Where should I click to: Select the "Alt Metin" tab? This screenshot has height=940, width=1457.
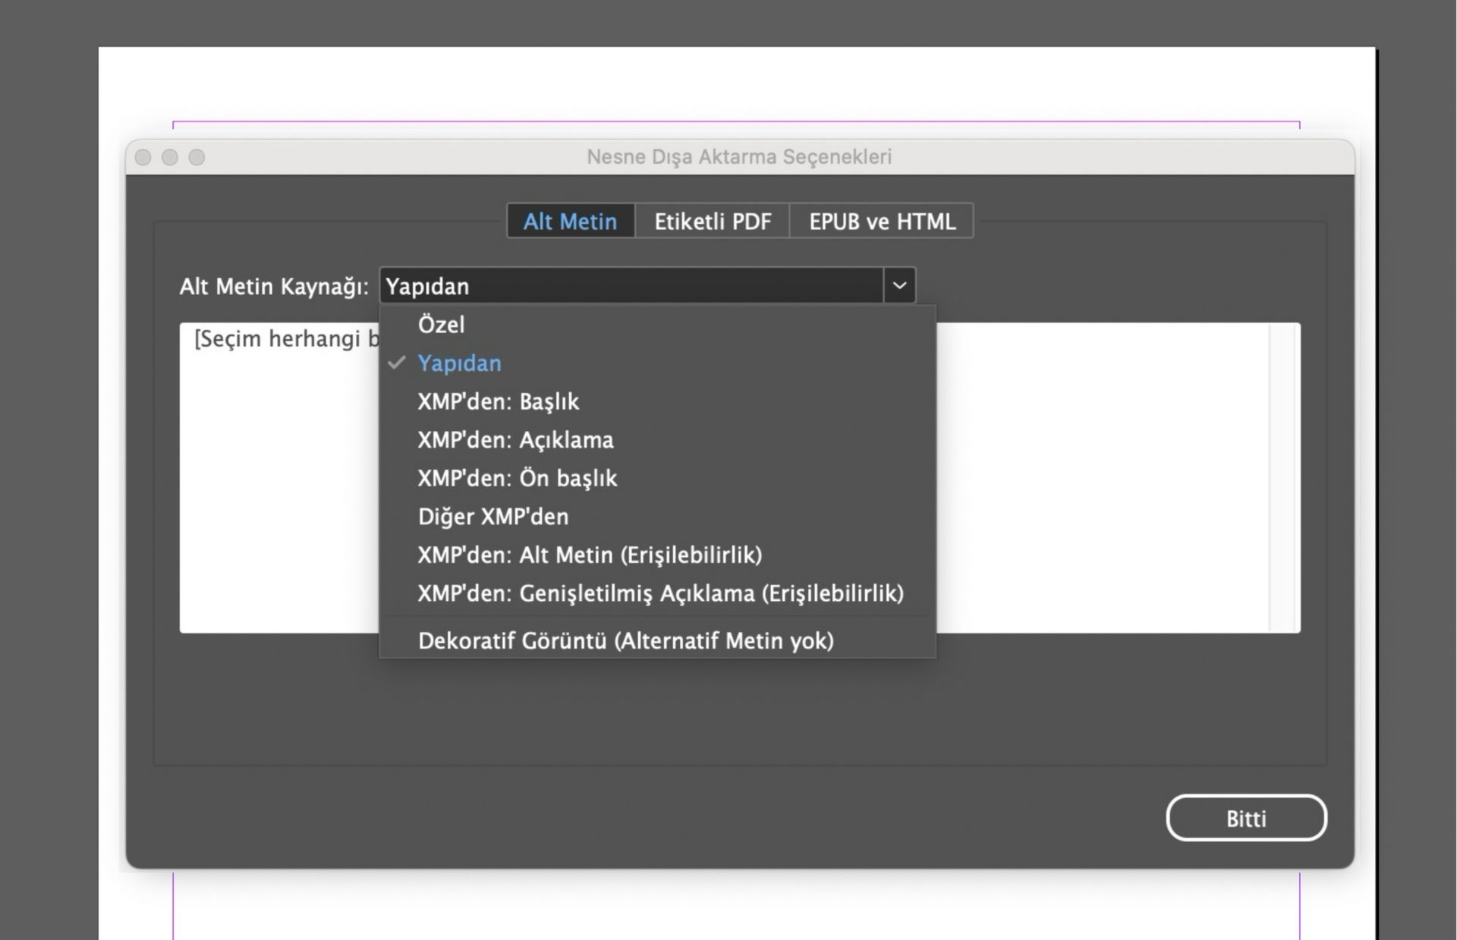(x=570, y=222)
